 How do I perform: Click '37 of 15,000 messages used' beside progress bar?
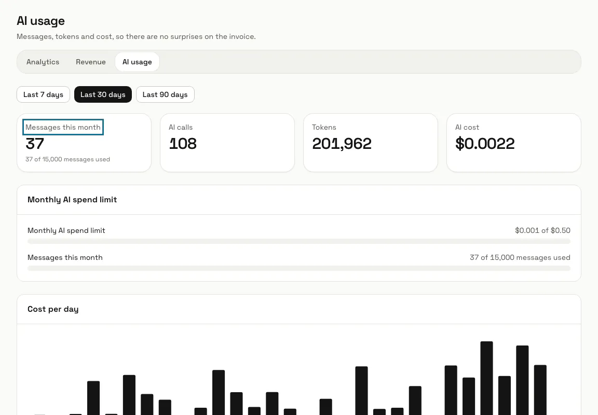click(x=520, y=258)
